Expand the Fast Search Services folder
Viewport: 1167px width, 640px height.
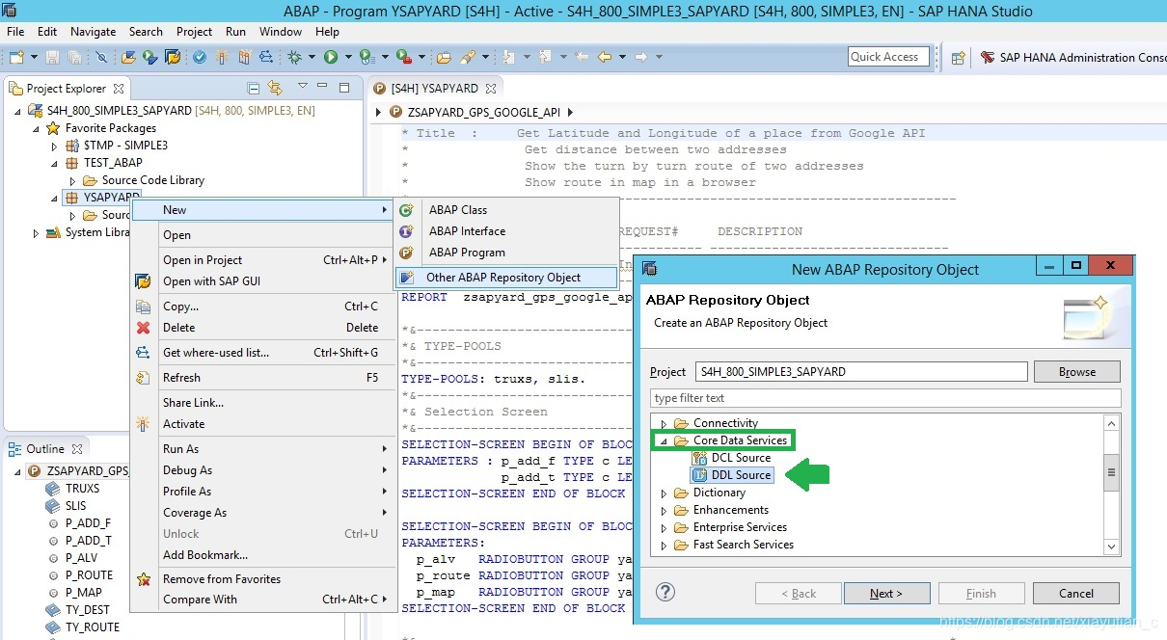(664, 545)
